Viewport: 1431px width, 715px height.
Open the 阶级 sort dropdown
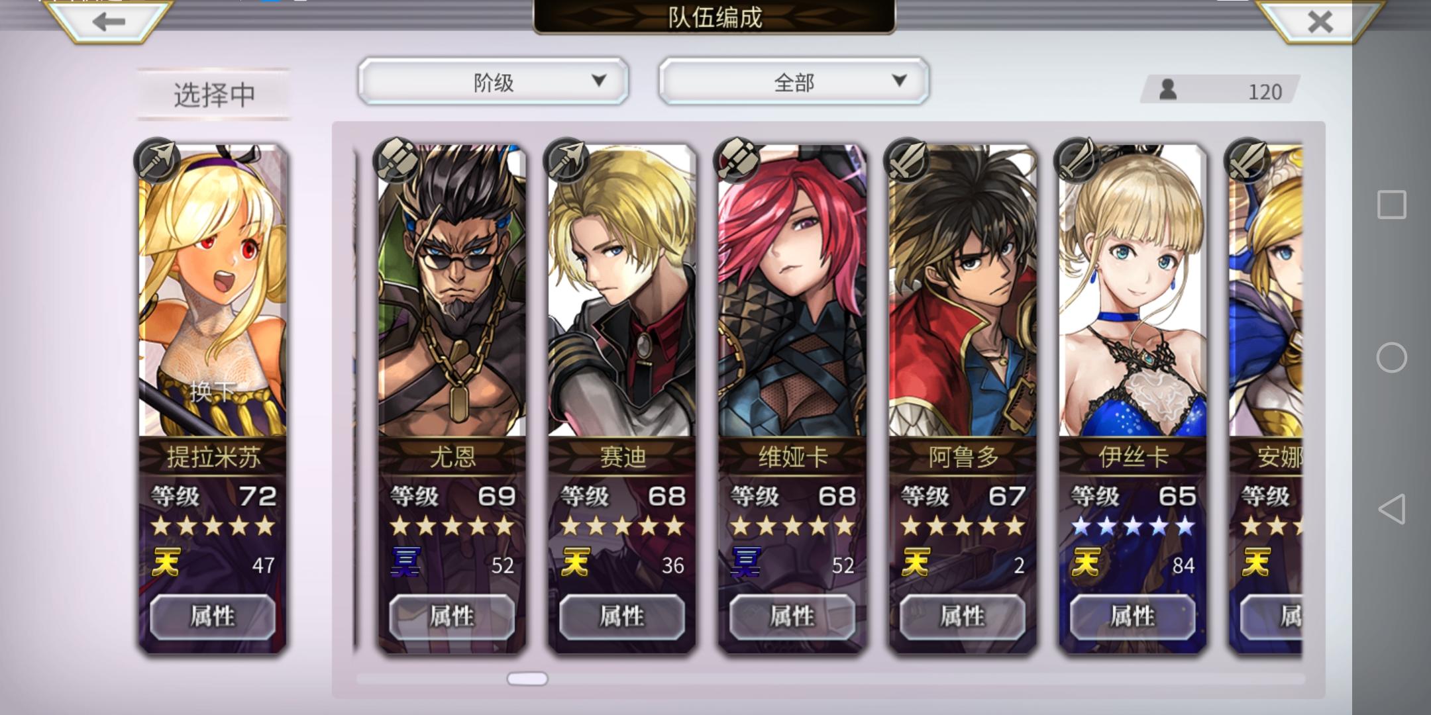tap(493, 81)
